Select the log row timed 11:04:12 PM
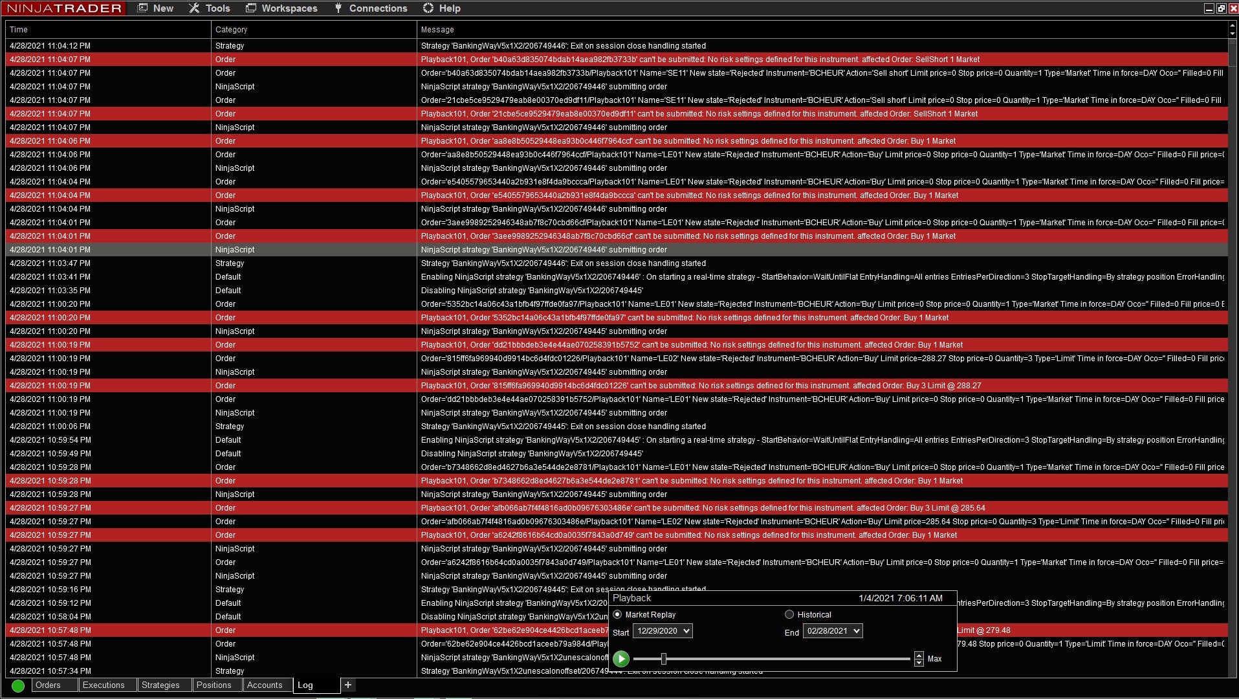The height and width of the screenshot is (699, 1239). click(x=617, y=46)
